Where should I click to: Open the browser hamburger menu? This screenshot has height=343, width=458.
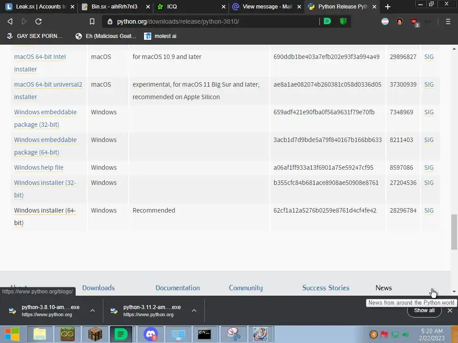point(448,21)
